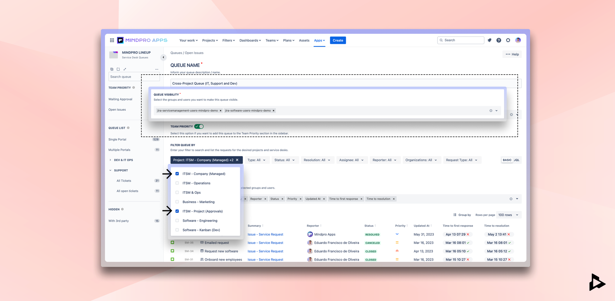The height and width of the screenshot is (301, 615).
Task: Remove the Reporter column tag
Action: (265, 199)
